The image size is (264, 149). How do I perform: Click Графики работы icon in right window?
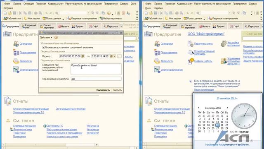click(x=191, y=61)
